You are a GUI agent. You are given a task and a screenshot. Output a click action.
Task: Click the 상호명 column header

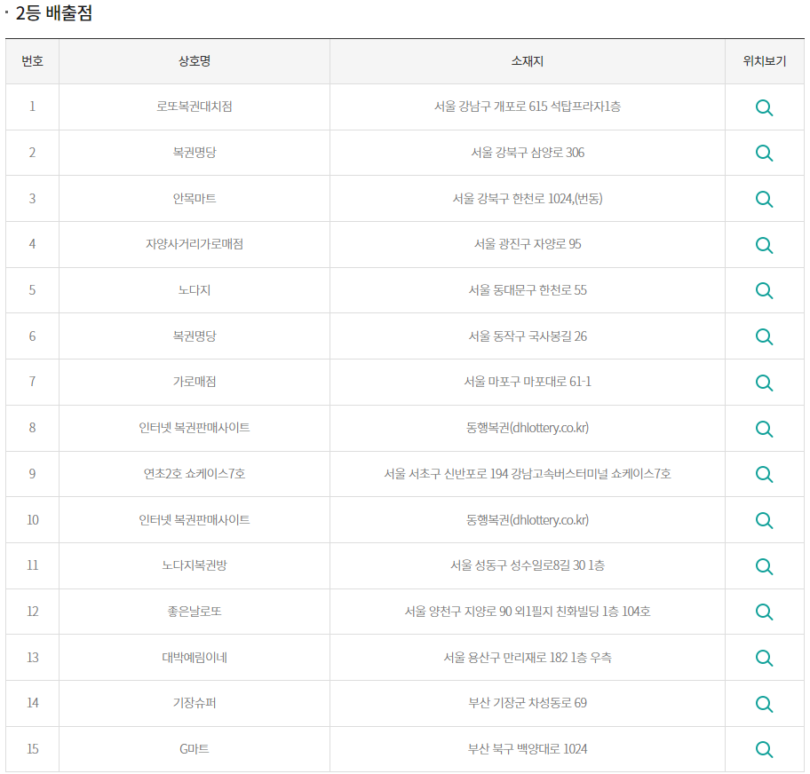click(195, 61)
